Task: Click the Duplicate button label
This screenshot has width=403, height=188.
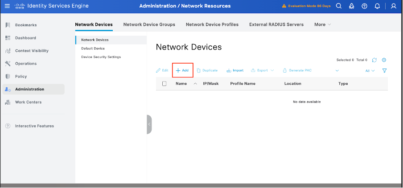Action: pyautogui.click(x=210, y=70)
